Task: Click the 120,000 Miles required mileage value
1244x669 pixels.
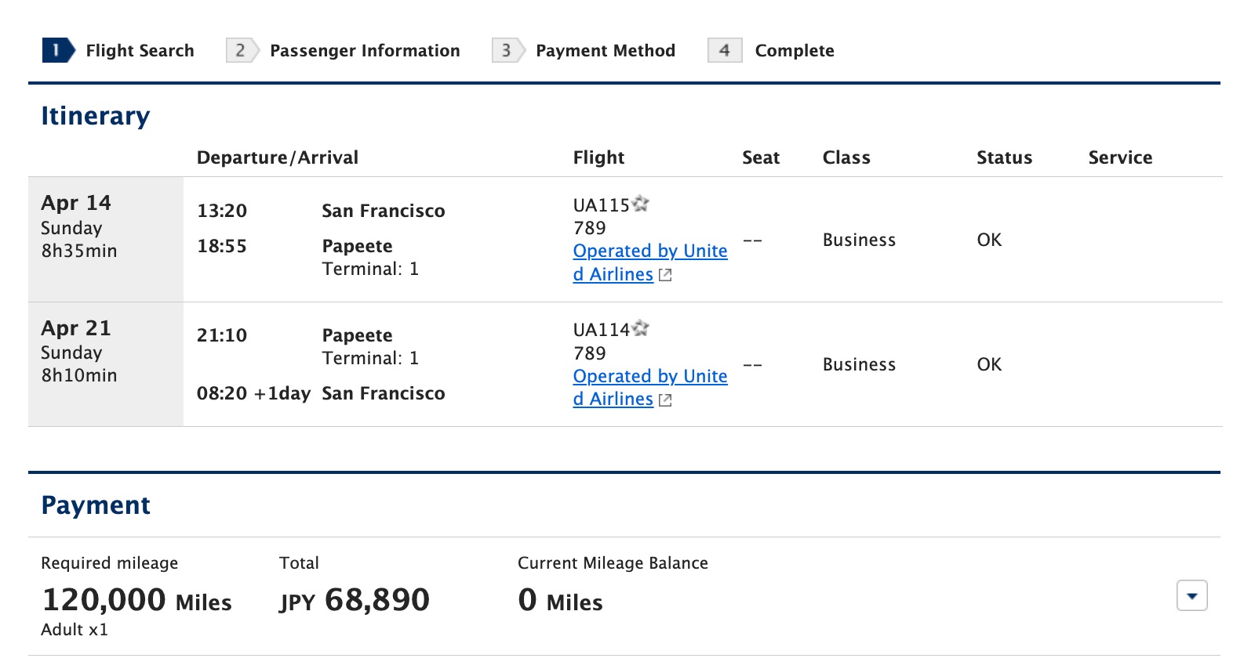Action: click(136, 600)
